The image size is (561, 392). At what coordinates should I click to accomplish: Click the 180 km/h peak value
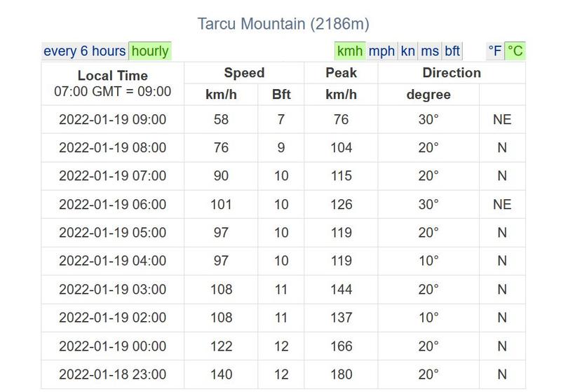(341, 374)
